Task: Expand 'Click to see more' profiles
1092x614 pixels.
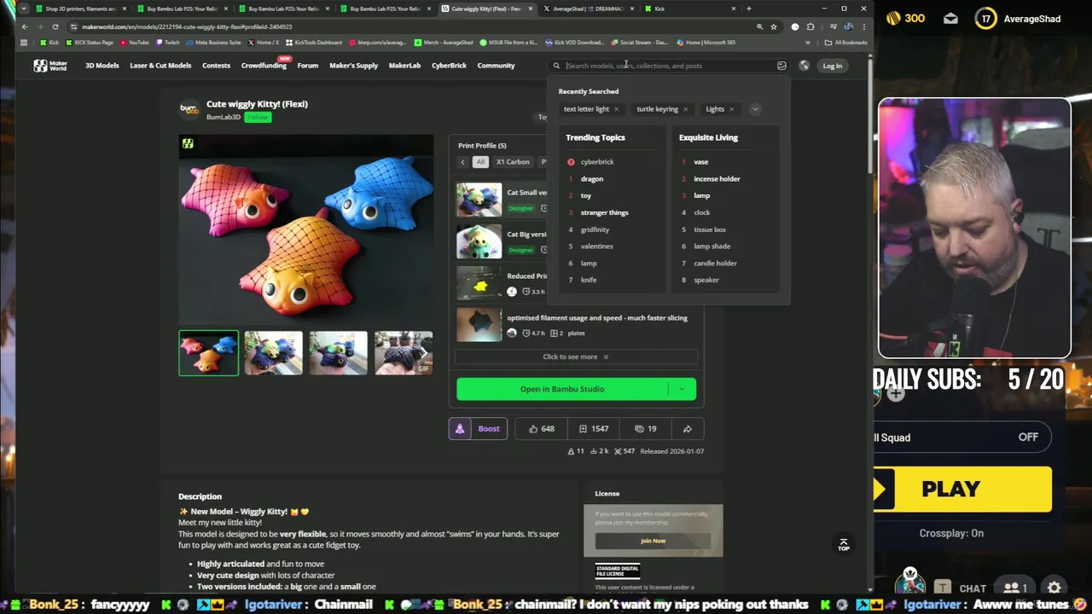Action: pyautogui.click(x=576, y=356)
